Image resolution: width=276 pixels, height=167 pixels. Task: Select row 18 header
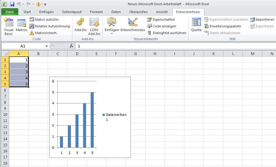5,163
